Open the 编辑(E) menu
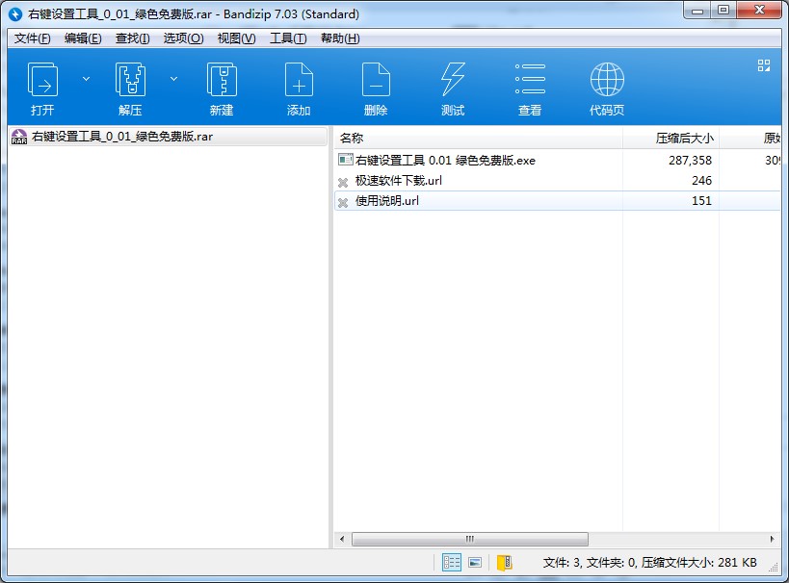 click(83, 38)
